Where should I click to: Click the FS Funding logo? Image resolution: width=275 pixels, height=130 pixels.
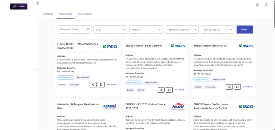coord(19,7)
